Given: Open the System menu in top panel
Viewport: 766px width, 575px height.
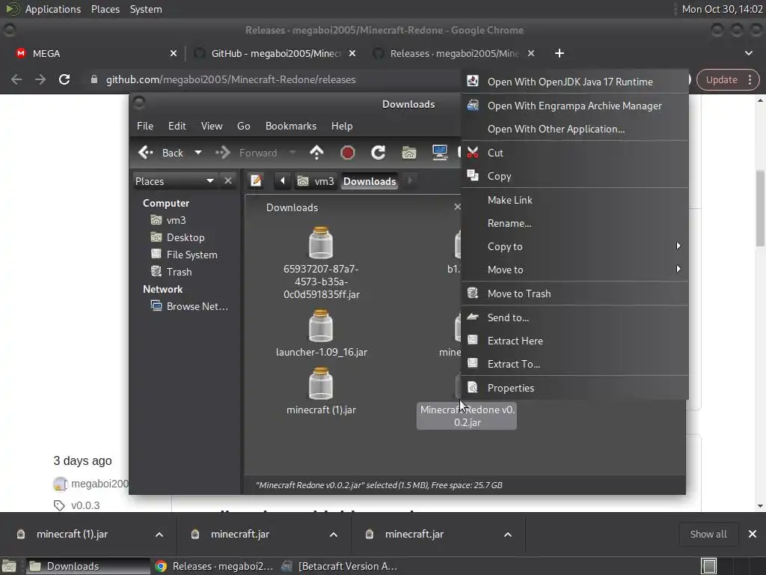Looking at the screenshot, I should [146, 9].
